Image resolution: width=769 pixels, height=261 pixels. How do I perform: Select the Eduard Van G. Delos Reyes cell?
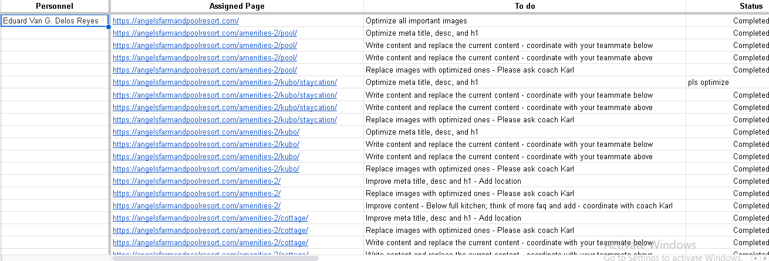[x=55, y=20]
